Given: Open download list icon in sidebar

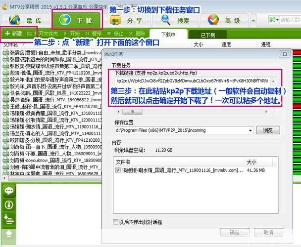Looking at the screenshot, I should tap(9, 219).
